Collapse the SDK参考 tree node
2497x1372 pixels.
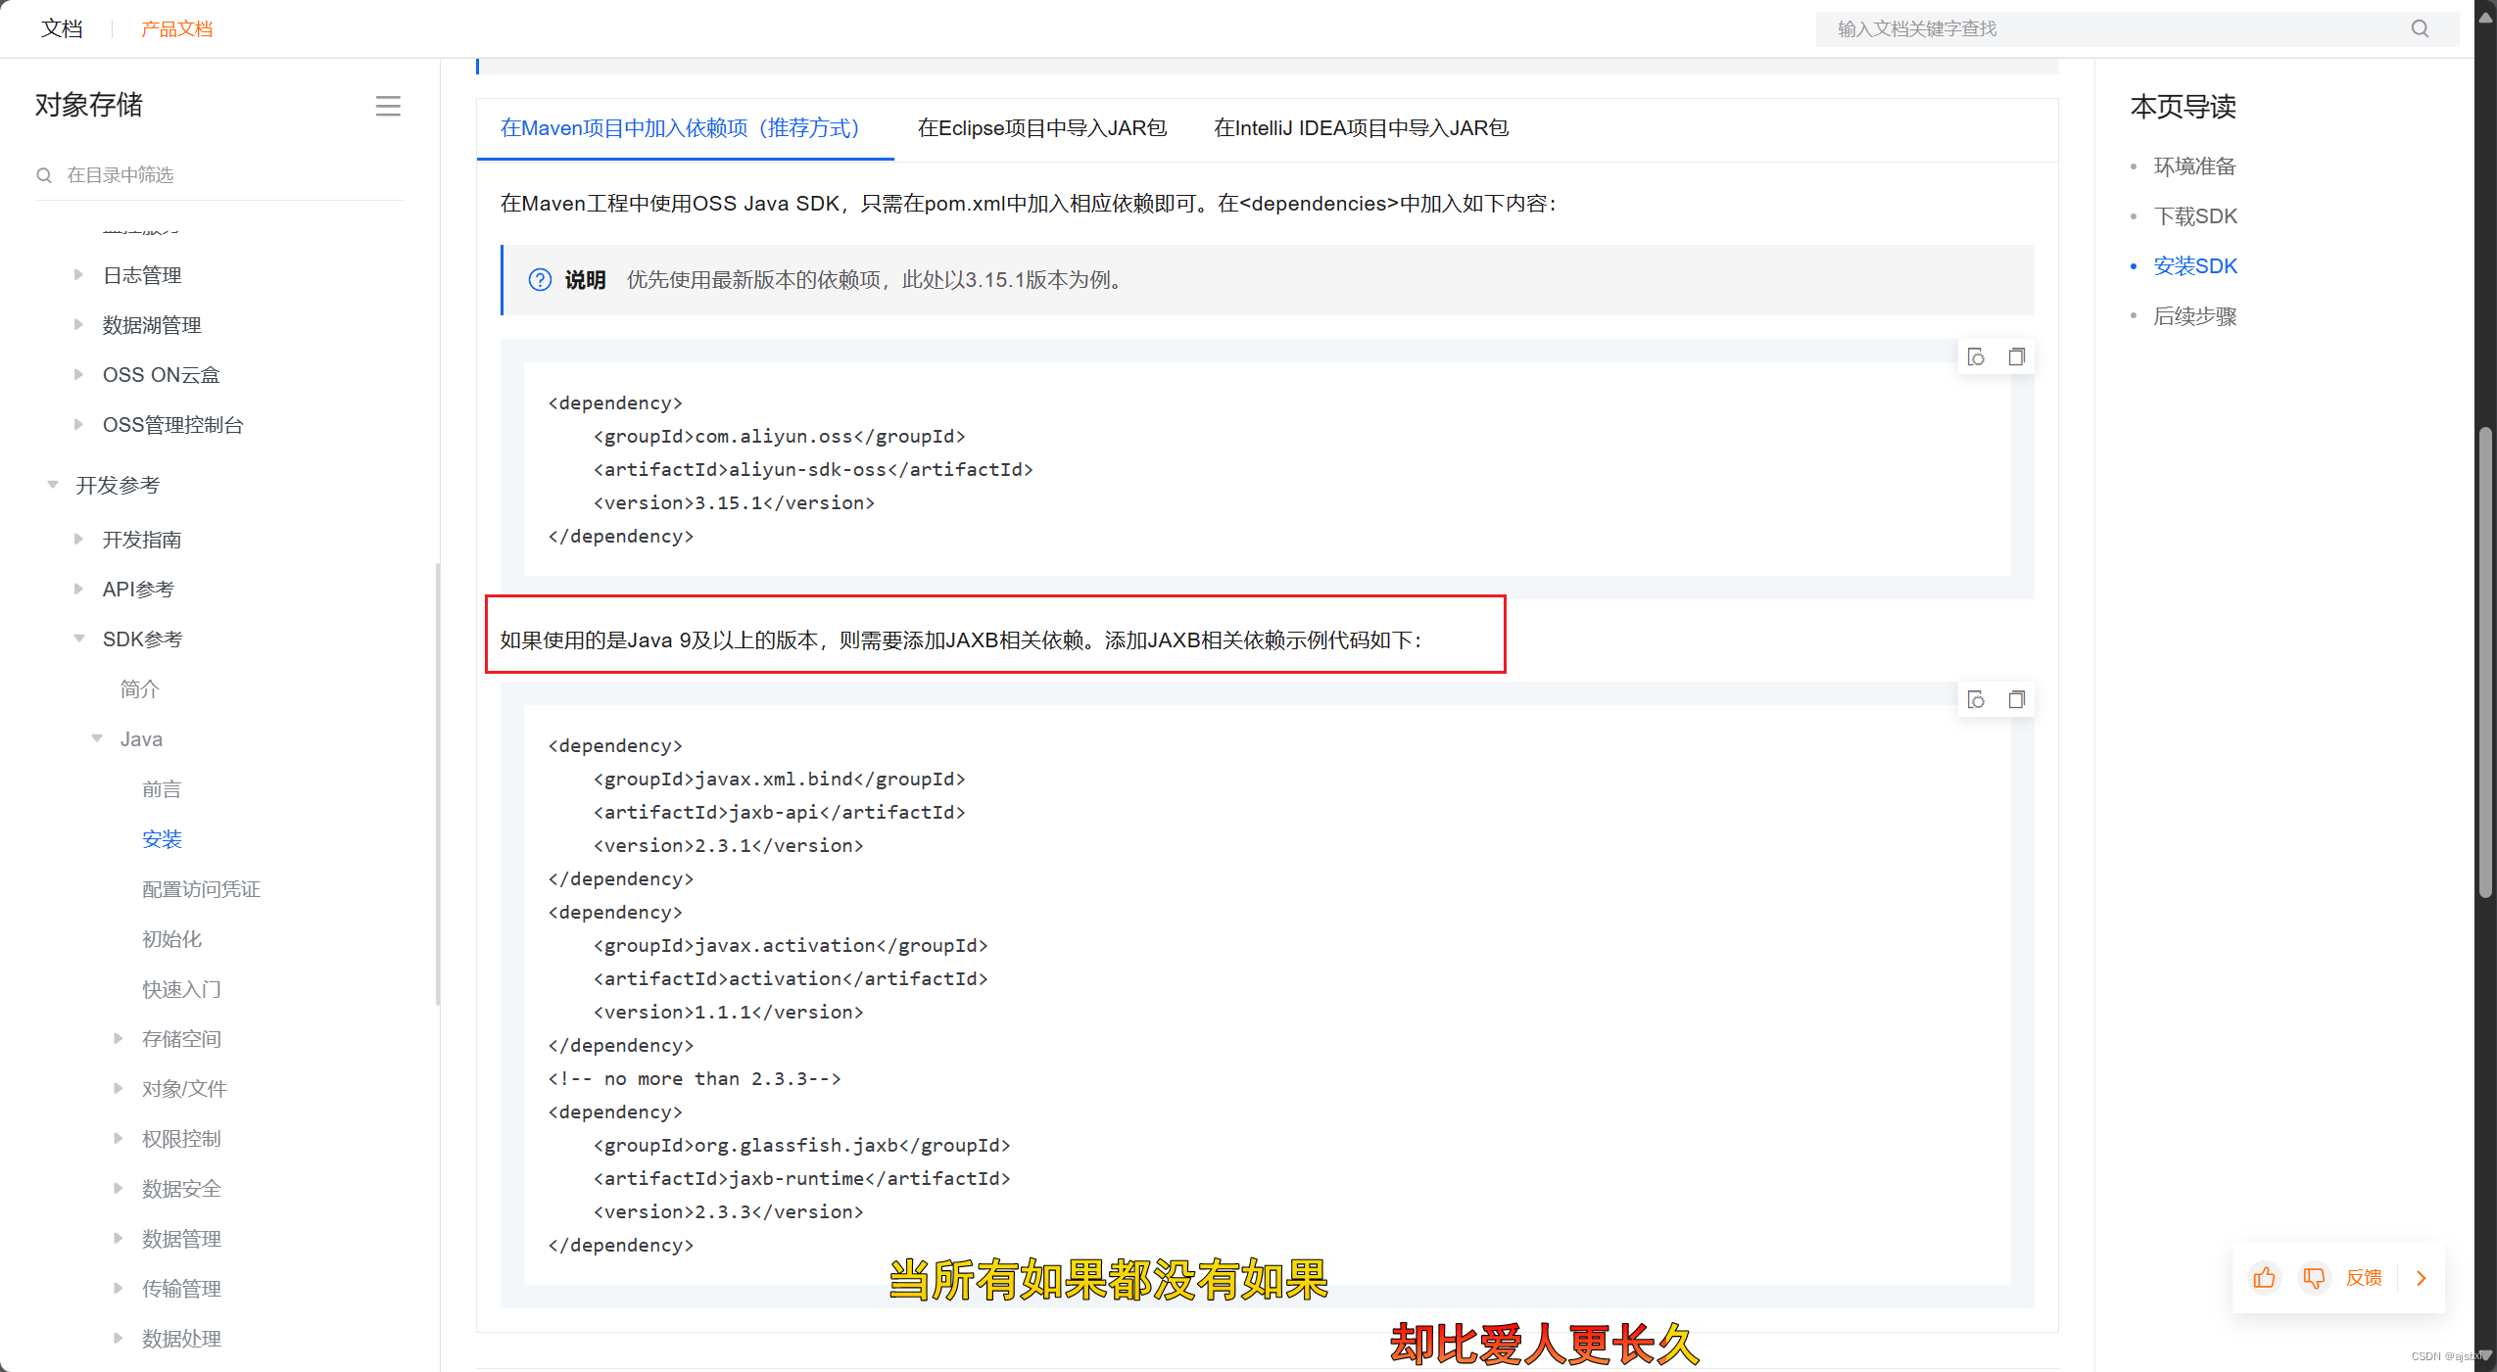click(79, 639)
